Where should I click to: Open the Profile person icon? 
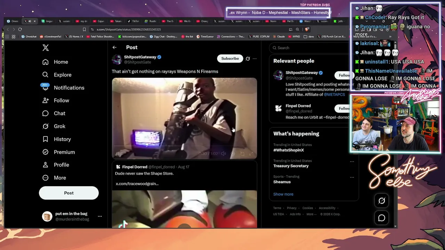coord(46,165)
